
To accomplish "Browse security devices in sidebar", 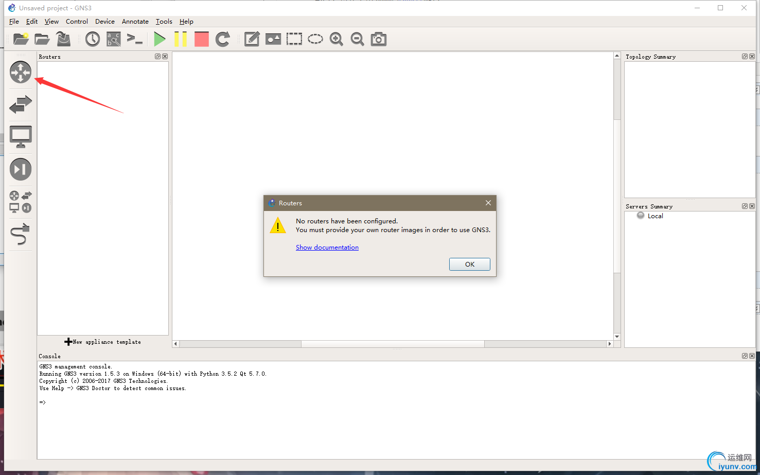I will tap(21, 169).
